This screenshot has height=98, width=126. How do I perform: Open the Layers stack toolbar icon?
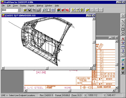(x=58, y=10)
